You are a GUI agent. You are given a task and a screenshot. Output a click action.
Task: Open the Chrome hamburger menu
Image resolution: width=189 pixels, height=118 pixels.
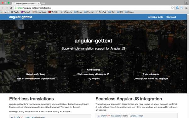coord(186,8)
